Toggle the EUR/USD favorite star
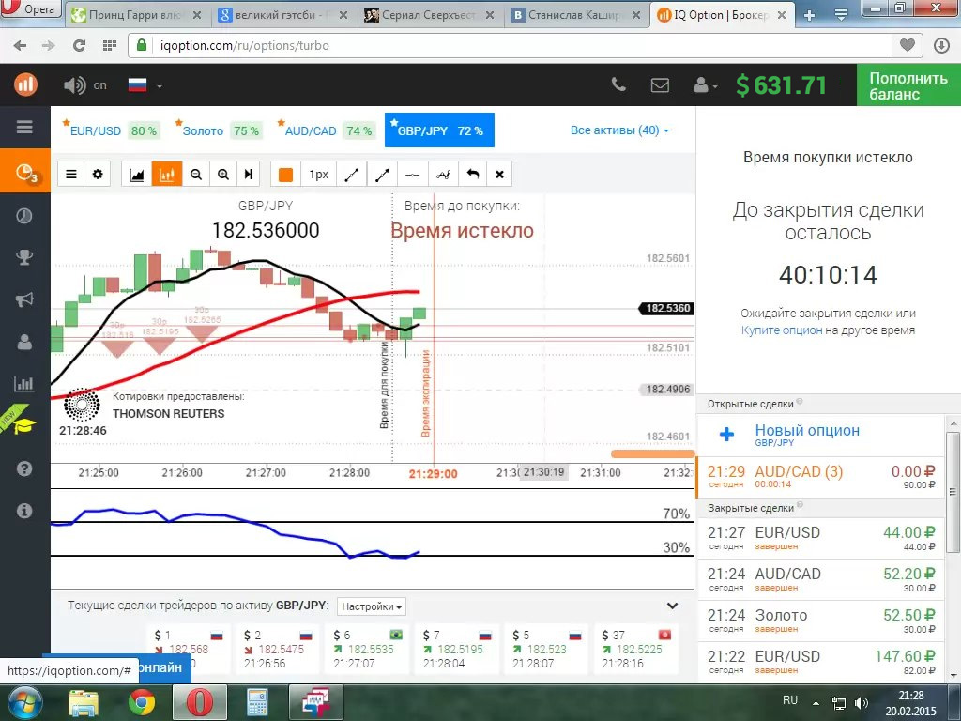The image size is (961, 721). [65, 123]
